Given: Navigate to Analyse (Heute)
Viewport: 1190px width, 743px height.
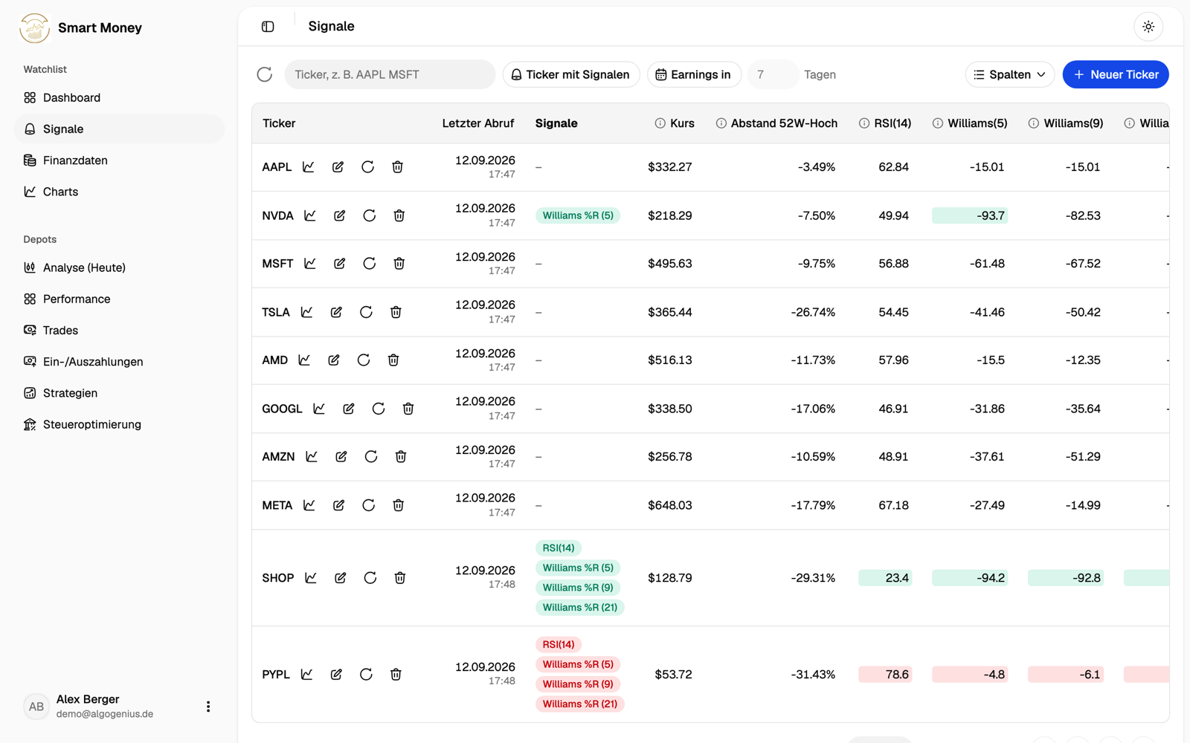Looking at the screenshot, I should point(119,267).
